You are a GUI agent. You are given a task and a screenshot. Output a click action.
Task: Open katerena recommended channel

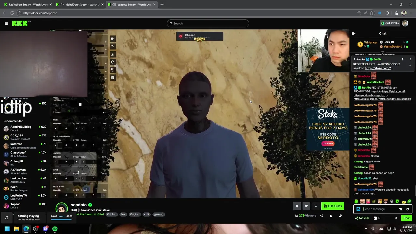25,146
